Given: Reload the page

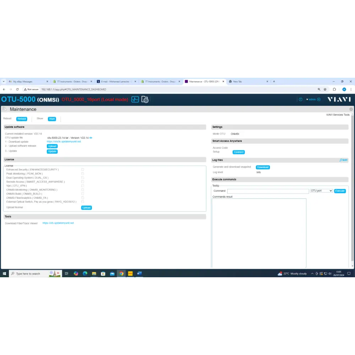Looking at the screenshot, I should (x=17, y=89).
